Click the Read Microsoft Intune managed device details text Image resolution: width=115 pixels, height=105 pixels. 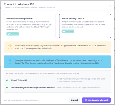click(79, 88)
